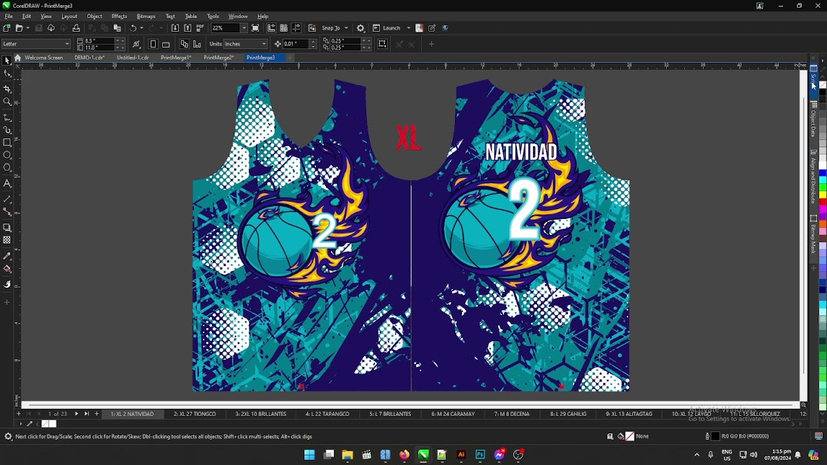Select the Parallel Dimension tool
The image size is (827, 465).
point(7,199)
